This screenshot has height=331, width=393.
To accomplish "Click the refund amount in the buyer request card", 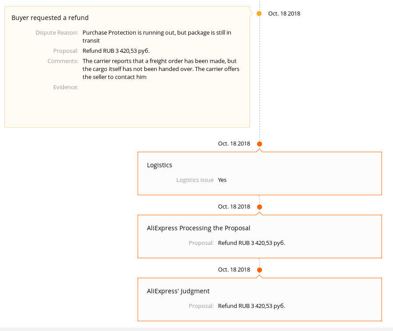I will tap(116, 51).
